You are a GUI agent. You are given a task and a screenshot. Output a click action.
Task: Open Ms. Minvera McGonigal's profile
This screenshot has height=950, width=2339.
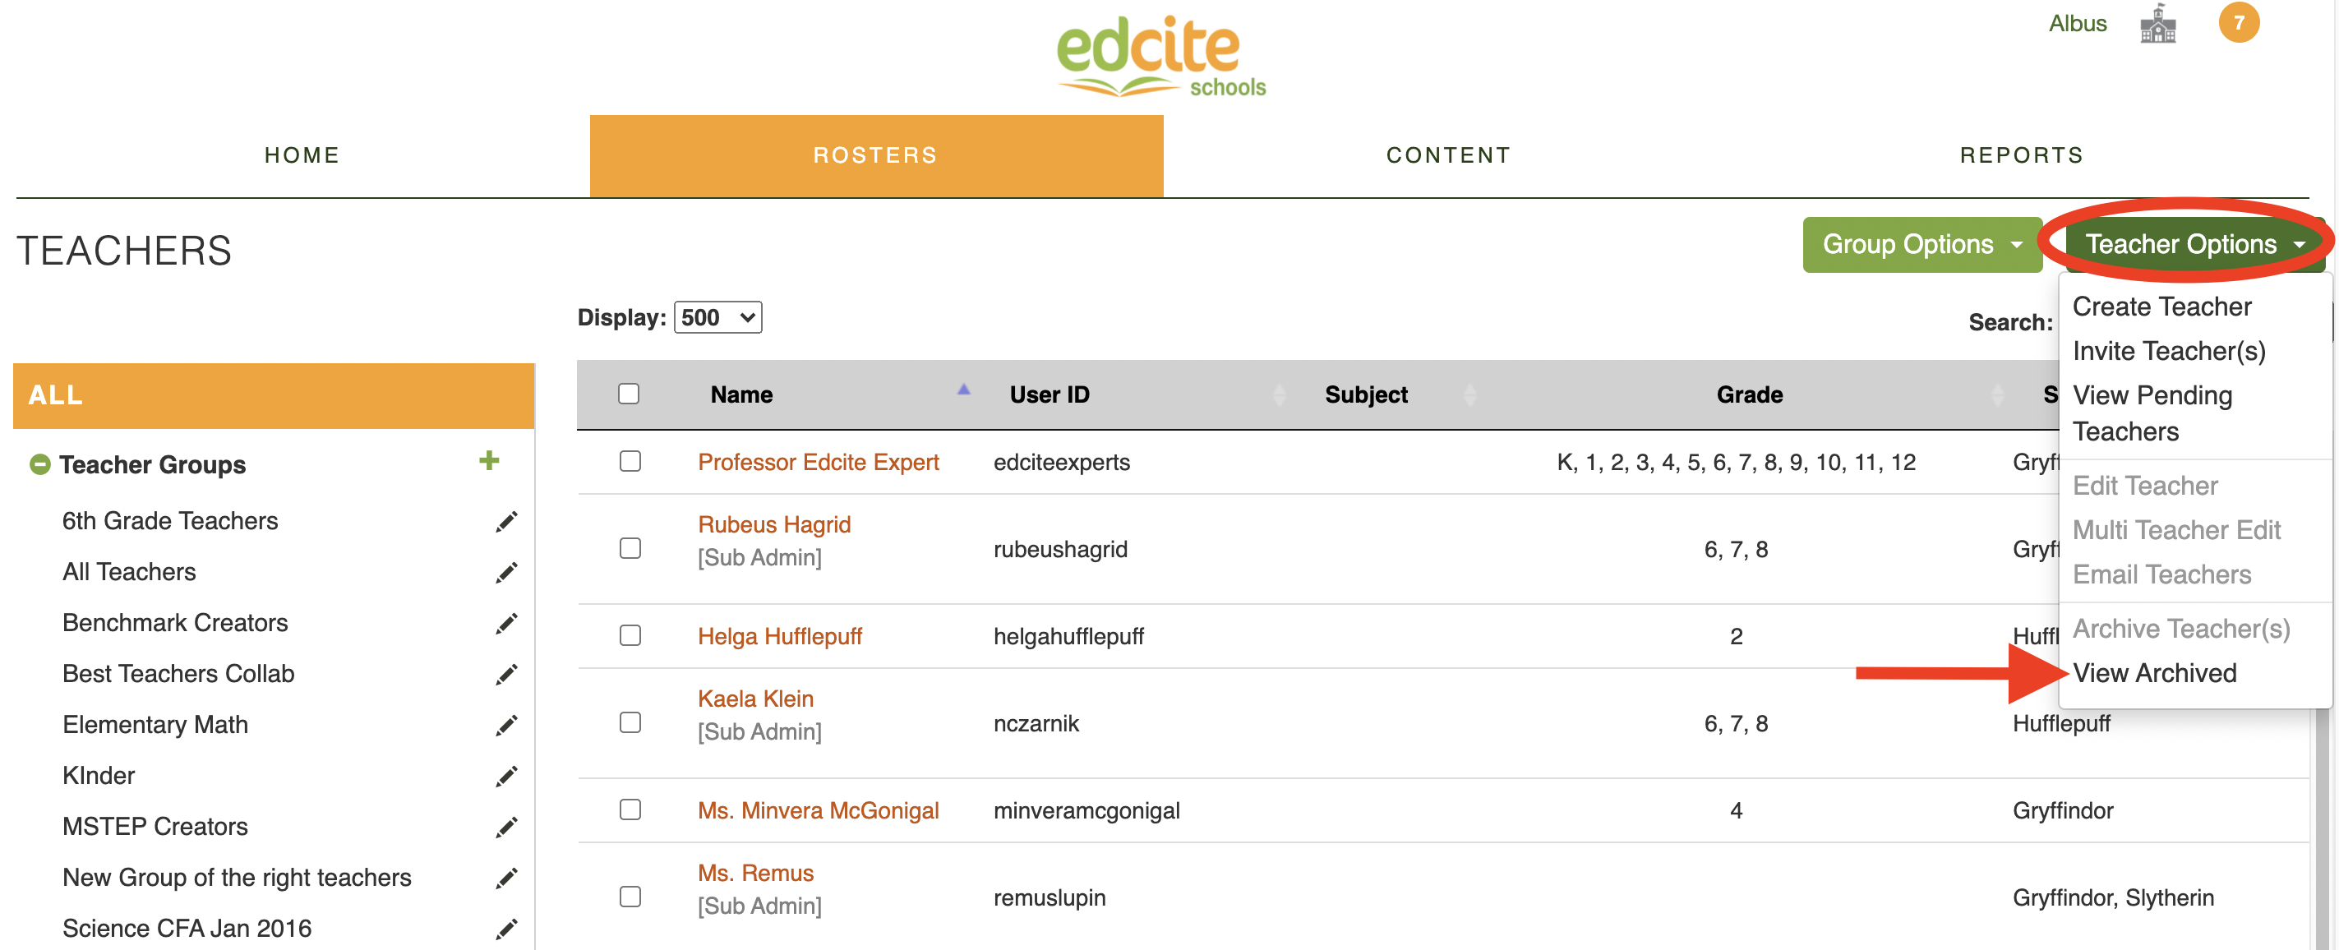(818, 810)
